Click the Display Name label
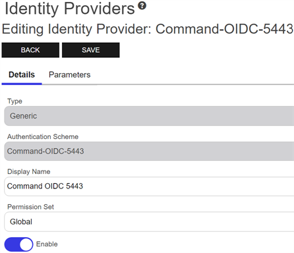The width and height of the screenshot is (294, 253). (29, 171)
